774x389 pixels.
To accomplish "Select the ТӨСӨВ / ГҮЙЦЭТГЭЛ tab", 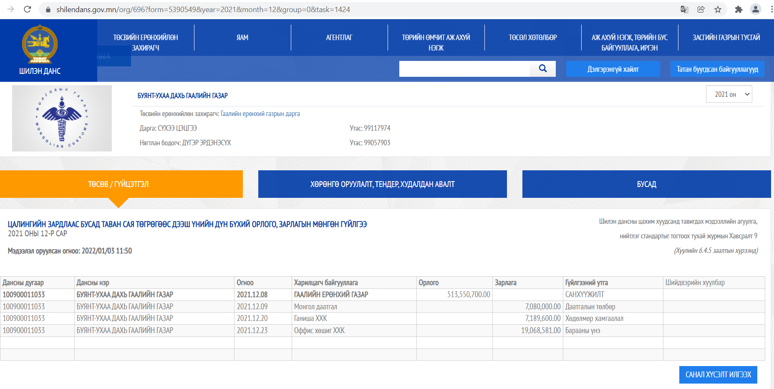I will [118, 184].
